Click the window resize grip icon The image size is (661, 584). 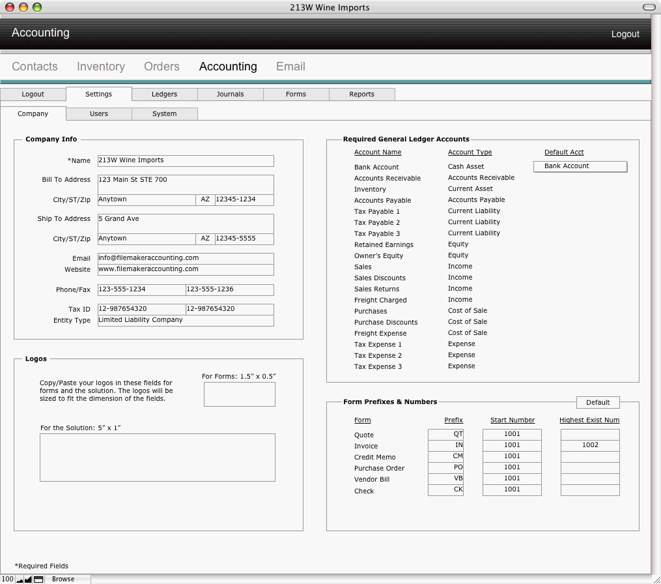pos(656,580)
